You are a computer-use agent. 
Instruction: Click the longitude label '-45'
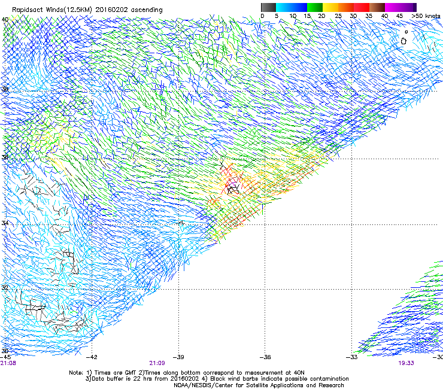click(5, 357)
